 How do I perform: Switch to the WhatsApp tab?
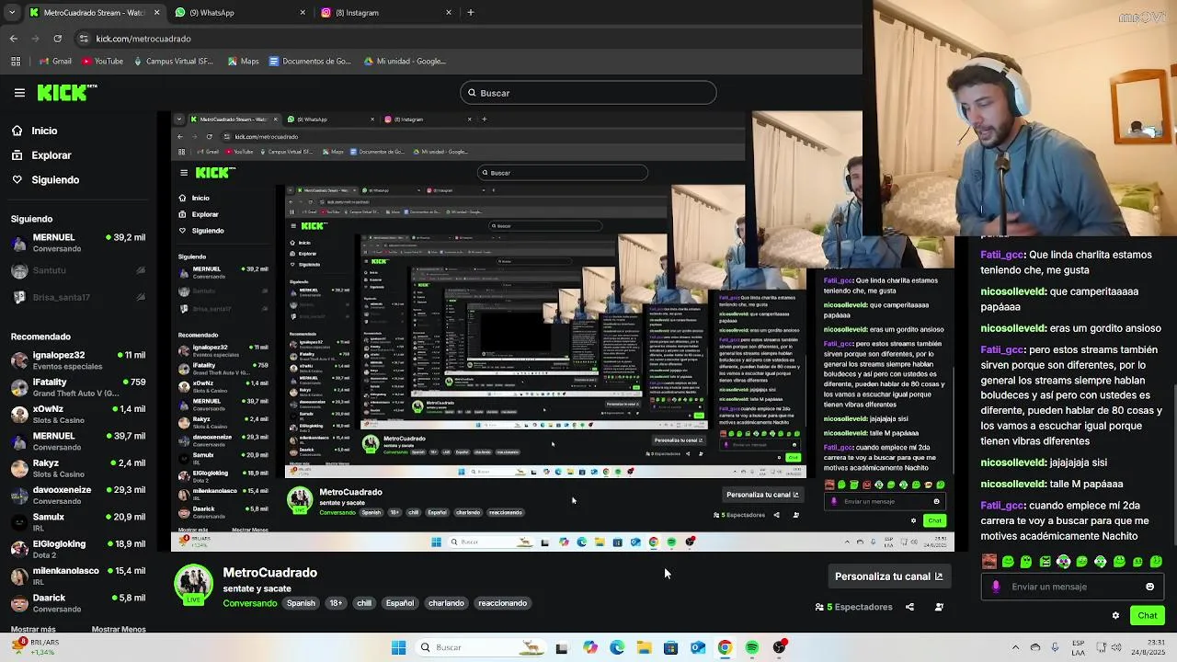coord(241,13)
